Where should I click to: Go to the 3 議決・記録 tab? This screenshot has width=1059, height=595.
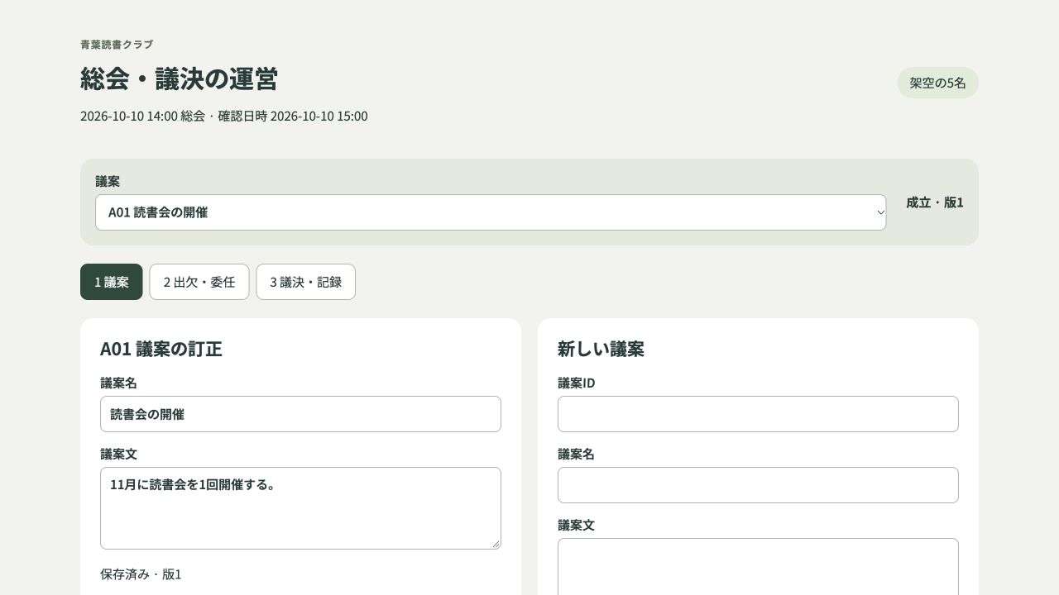click(306, 282)
